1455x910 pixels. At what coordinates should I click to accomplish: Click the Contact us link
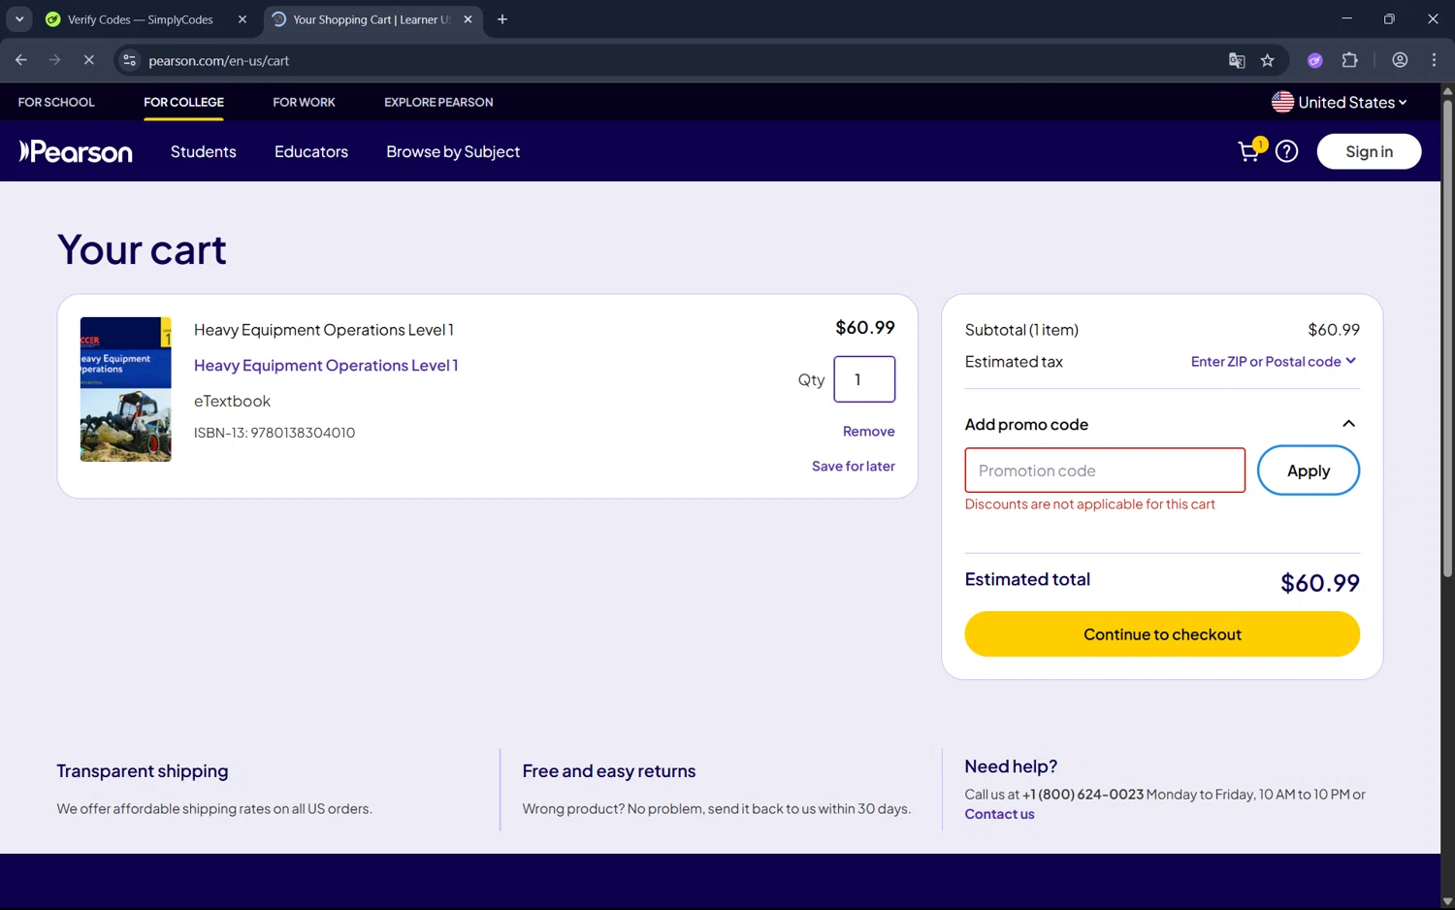tap(999, 814)
